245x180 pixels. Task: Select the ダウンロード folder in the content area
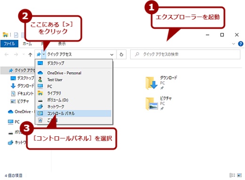click(x=161, y=83)
